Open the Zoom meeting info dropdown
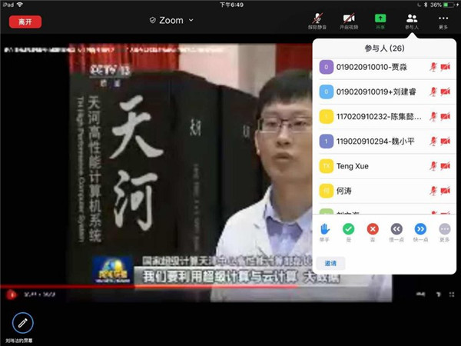The image size is (461, 346). [x=171, y=20]
